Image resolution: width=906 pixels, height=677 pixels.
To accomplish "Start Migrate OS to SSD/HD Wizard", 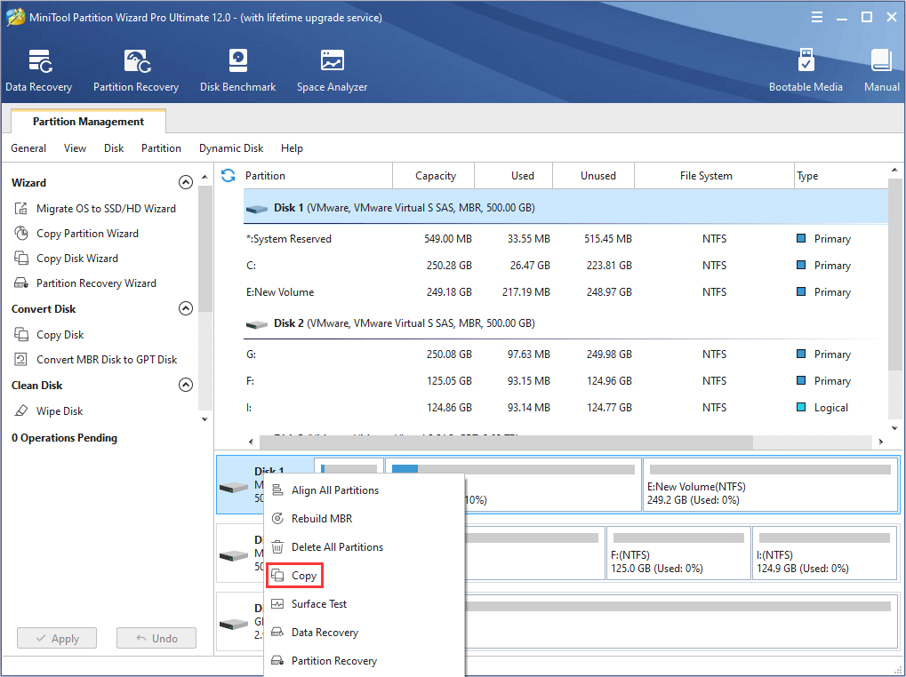I will click(106, 209).
